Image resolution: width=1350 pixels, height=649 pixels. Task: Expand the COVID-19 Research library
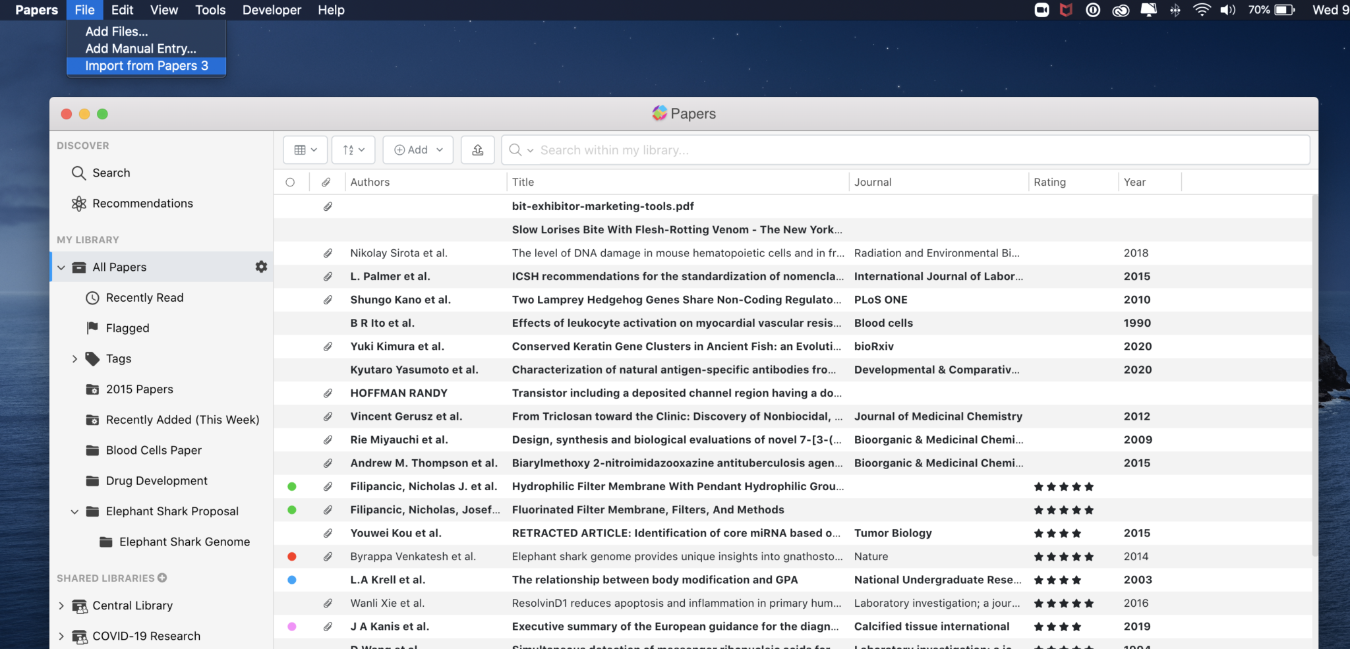point(61,636)
